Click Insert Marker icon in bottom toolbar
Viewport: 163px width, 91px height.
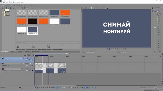tap(80, 88)
